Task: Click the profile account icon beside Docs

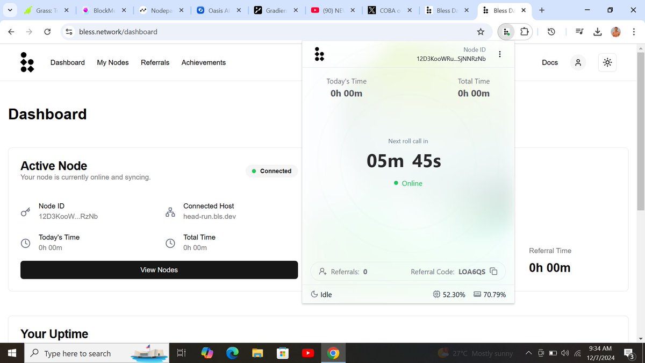Action: point(578,62)
